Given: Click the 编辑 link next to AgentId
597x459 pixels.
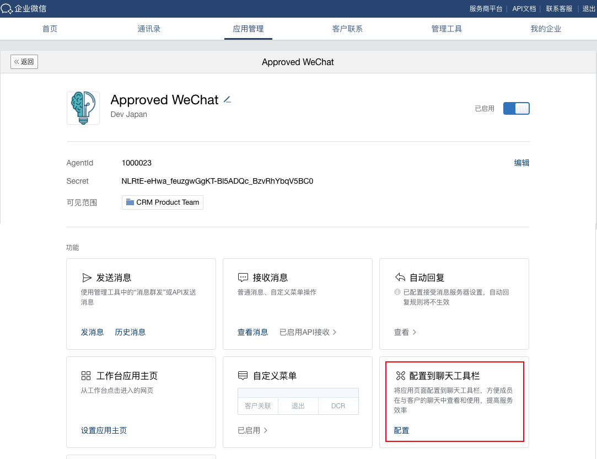Looking at the screenshot, I should (521, 163).
